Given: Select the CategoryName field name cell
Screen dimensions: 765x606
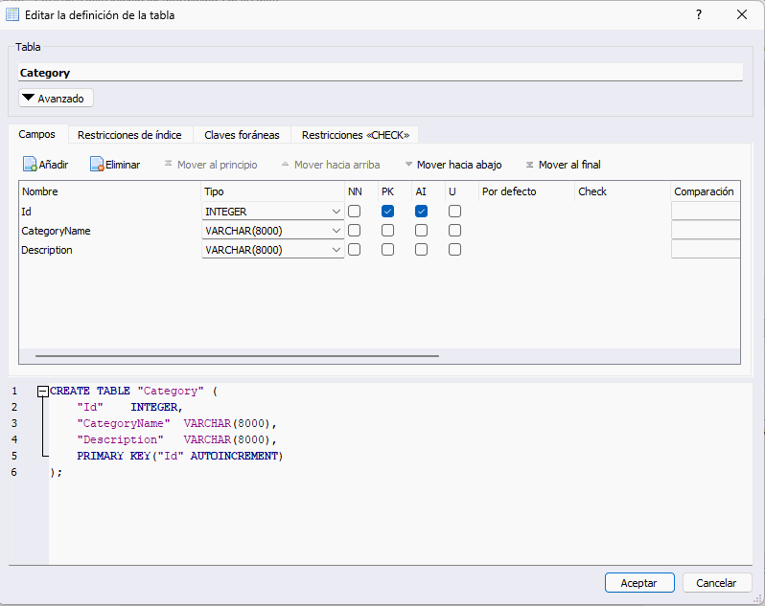Looking at the screenshot, I should pyautogui.click(x=110, y=231).
